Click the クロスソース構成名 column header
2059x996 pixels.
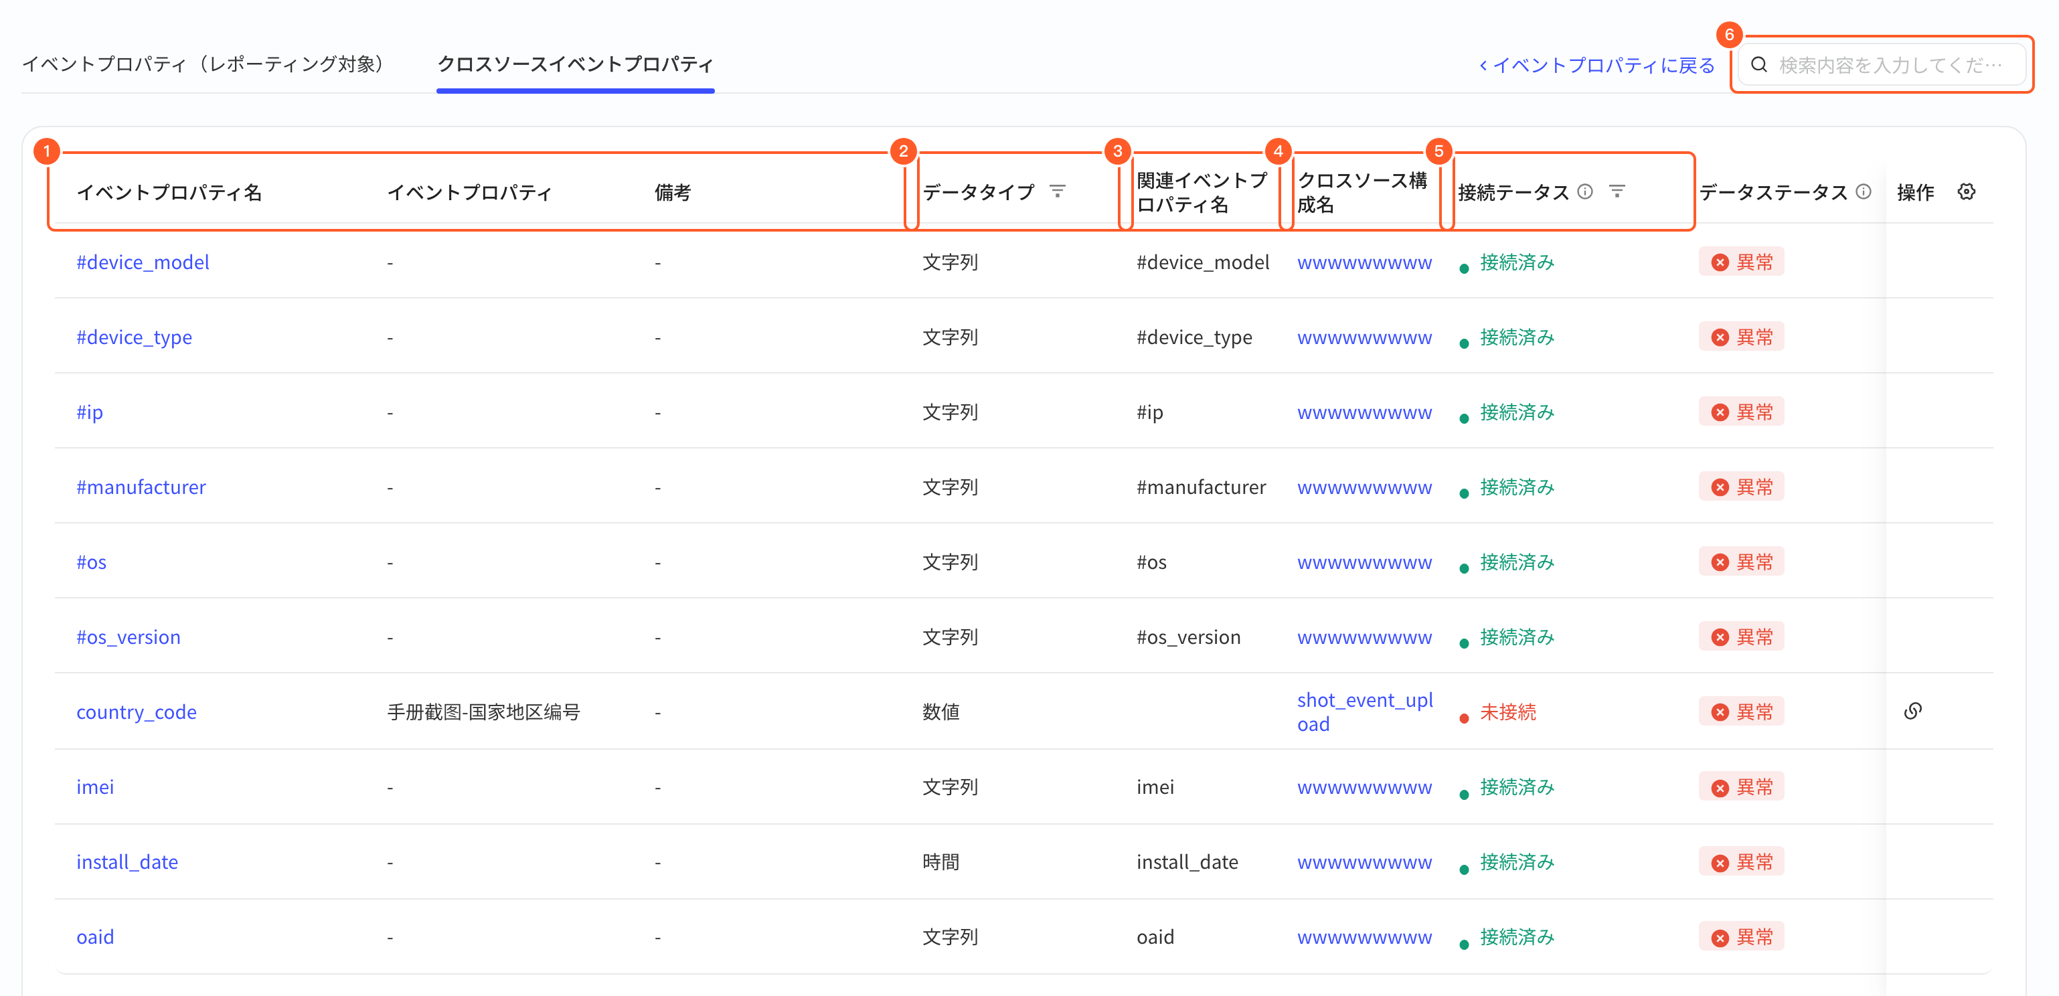click(1362, 193)
